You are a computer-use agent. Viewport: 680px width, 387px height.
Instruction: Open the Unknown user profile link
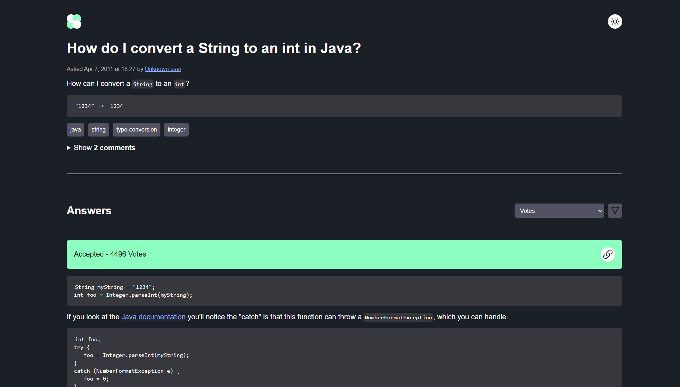coord(163,69)
